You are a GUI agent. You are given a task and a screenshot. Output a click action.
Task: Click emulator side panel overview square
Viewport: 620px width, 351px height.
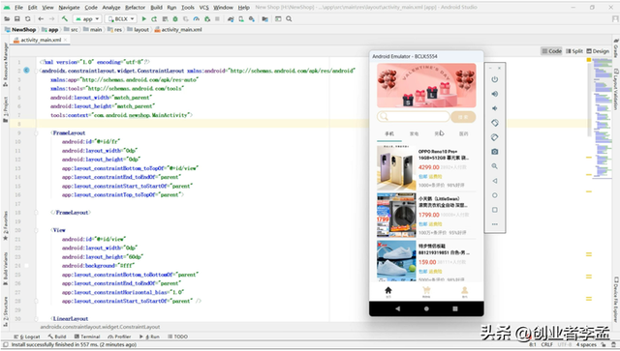pos(495,210)
